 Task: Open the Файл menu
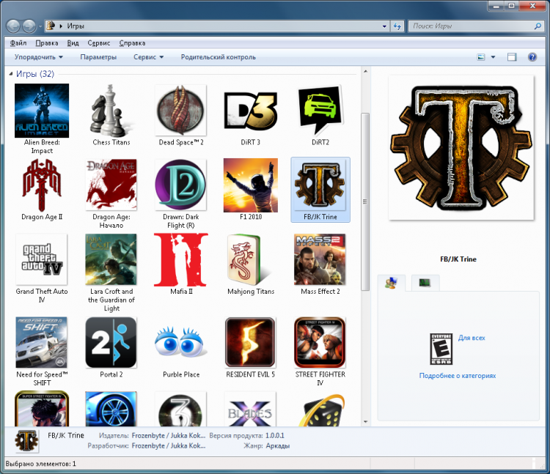[x=18, y=43]
